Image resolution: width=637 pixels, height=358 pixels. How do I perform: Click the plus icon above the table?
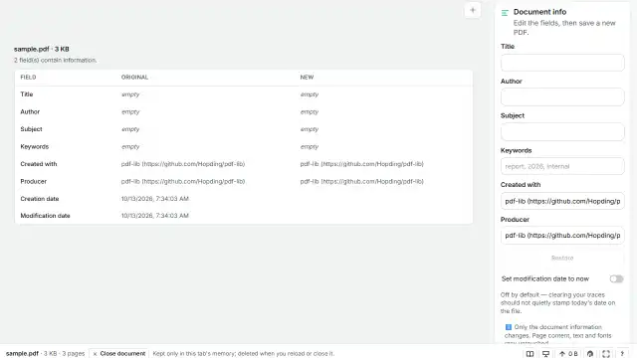pyautogui.click(x=473, y=10)
